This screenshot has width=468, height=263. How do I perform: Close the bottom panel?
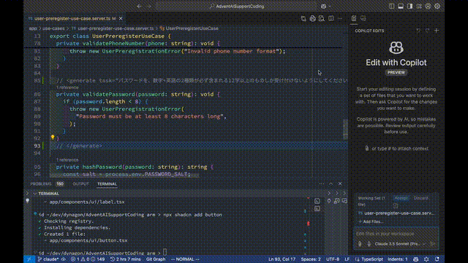[340, 183]
